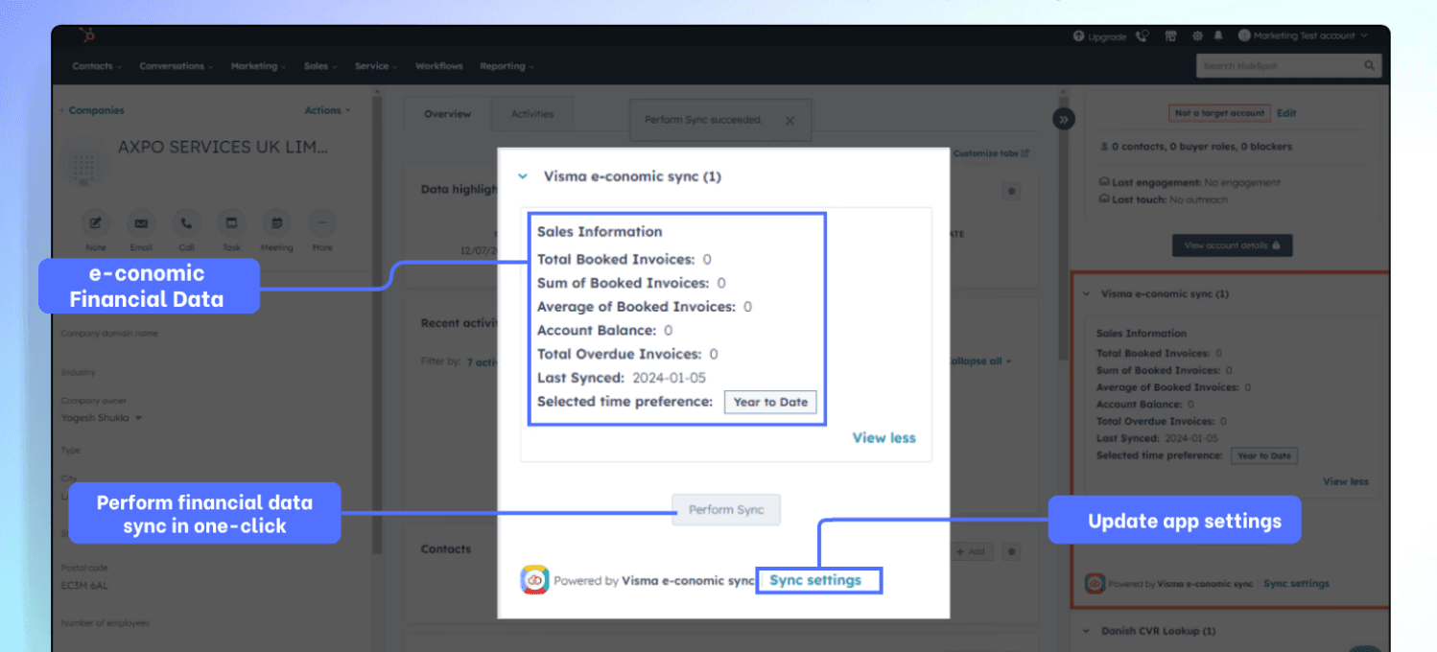The width and height of the screenshot is (1437, 652).
Task: Dismiss the Perform Sync succeeded notification
Action: pos(789,121)
